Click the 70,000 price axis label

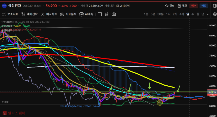(x=213, y=66)
